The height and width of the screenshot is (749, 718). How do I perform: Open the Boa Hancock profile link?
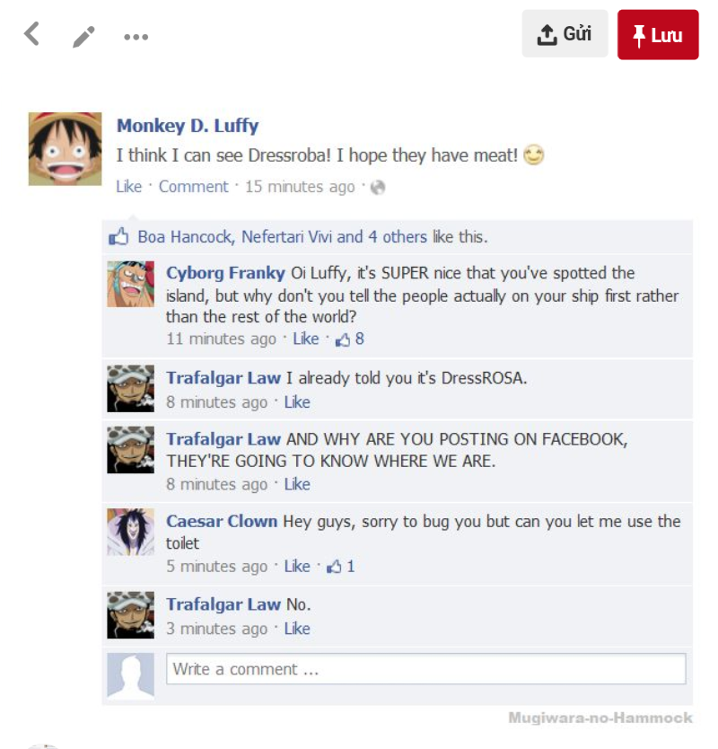coord(184,237)
